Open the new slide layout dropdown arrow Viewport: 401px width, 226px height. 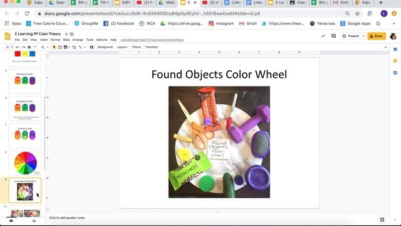12,47
